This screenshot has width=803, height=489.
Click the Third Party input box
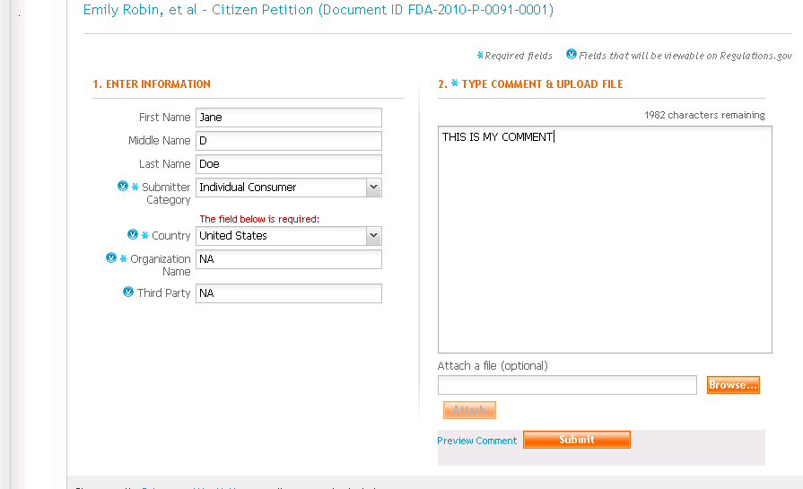coord(289,293)
